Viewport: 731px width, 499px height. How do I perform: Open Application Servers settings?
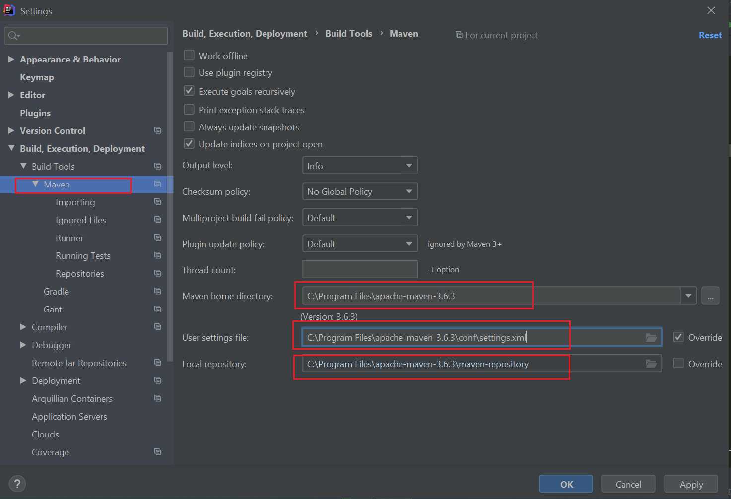click(x=69, y=417)
